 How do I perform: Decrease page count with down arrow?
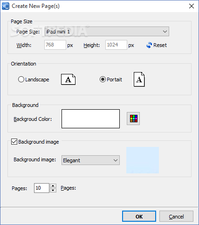(x=53, y=190)
